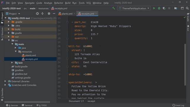Click the 1: Project side tool window tab
This screenshot has height=107, width=190.
point(2,18)
